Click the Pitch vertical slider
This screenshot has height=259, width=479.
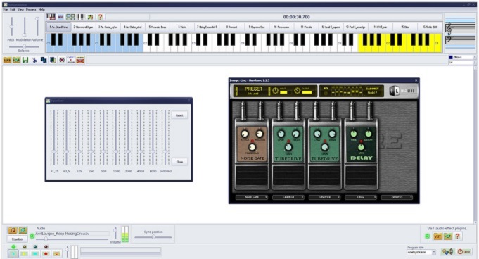(12, 27)
